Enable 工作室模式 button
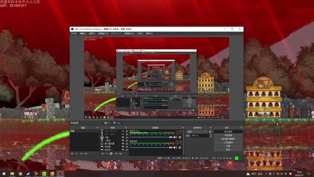Screen dimensions: 314x177 pos(228,142)
